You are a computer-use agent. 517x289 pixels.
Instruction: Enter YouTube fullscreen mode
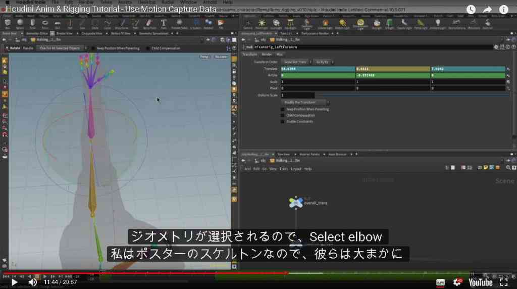(503, 282)
